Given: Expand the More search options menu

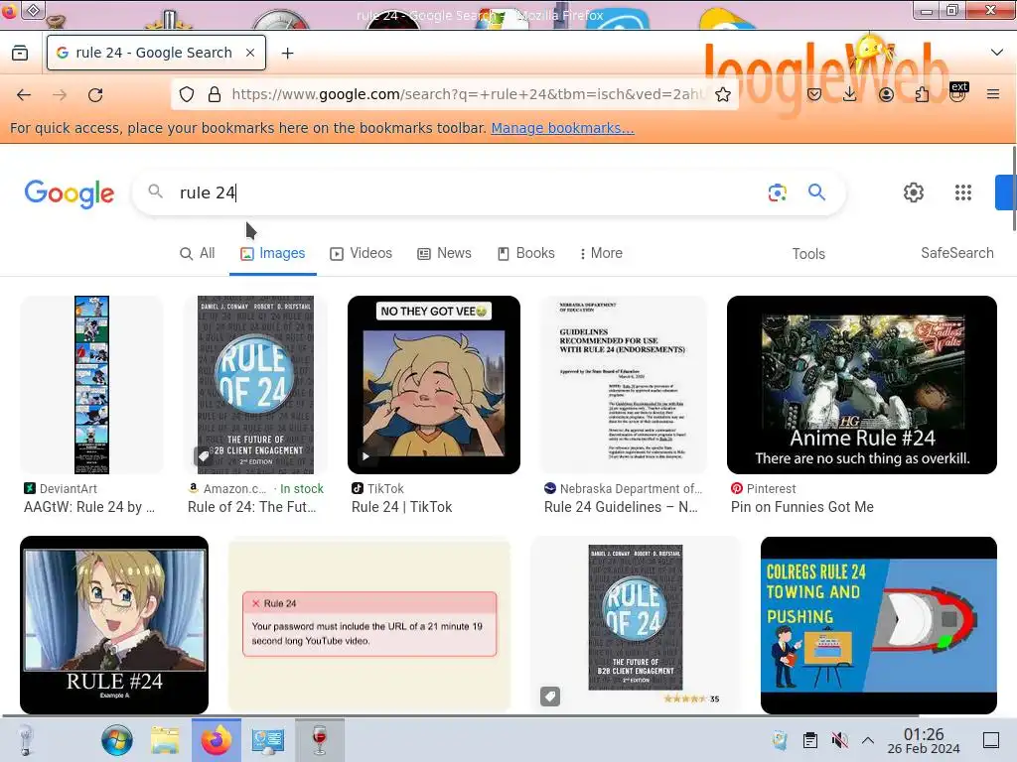Looking at the screenshot, I should (601, 253).
